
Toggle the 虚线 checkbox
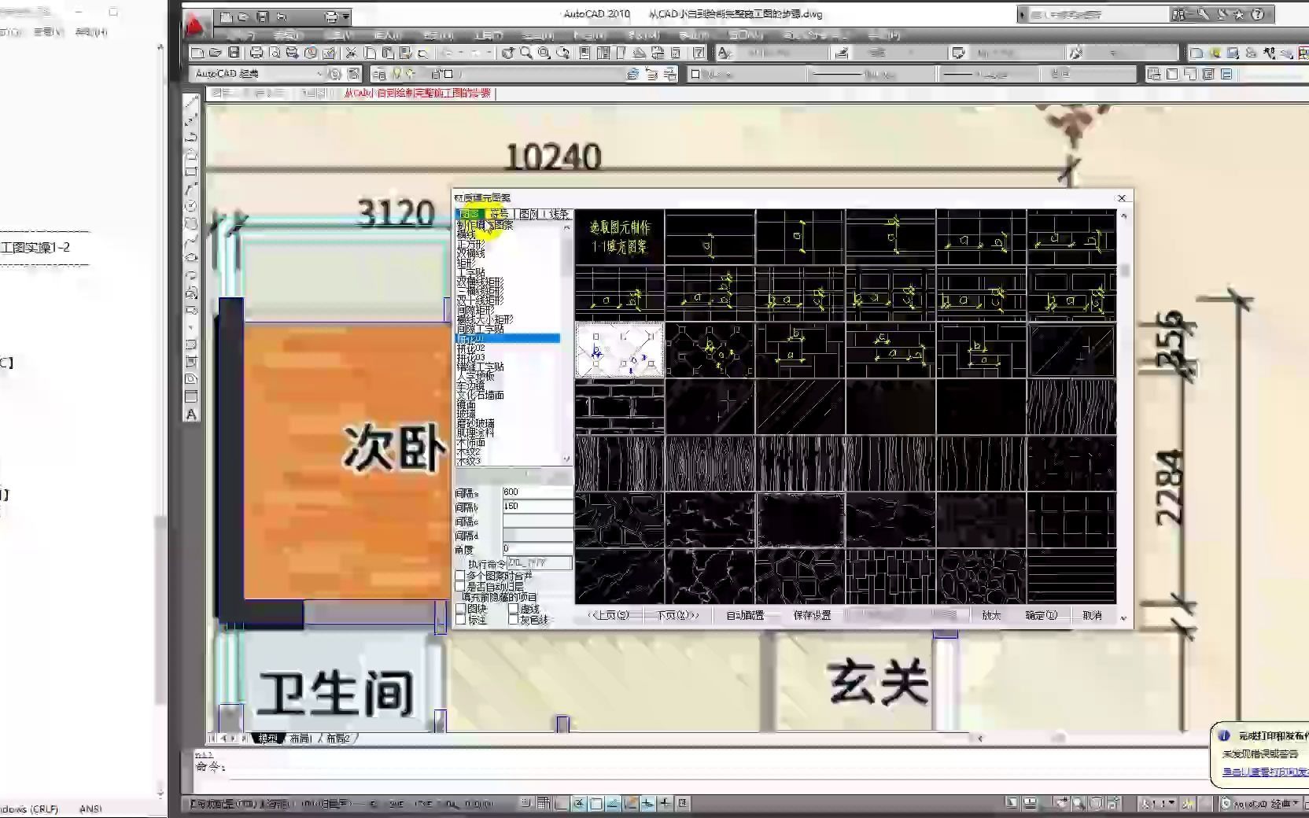pos(514,609)
